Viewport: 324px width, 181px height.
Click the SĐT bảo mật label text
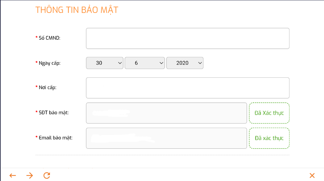(54, 112)
